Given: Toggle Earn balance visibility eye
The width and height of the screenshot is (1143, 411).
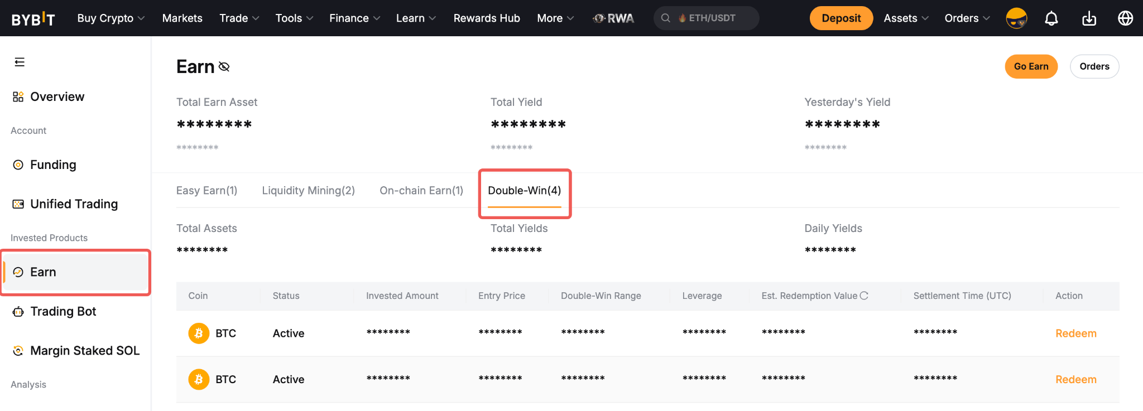Looking at the screenshot, I should click(224, 67).
